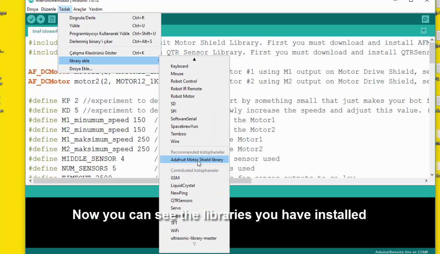Choose Çalışma Klasörünü Göster
The height and width of the screenshot is (254, 440).
[109, 53]
